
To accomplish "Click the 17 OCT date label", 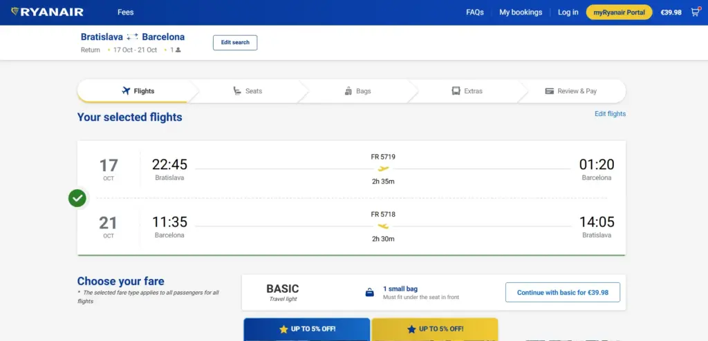I will coord(109,169).
